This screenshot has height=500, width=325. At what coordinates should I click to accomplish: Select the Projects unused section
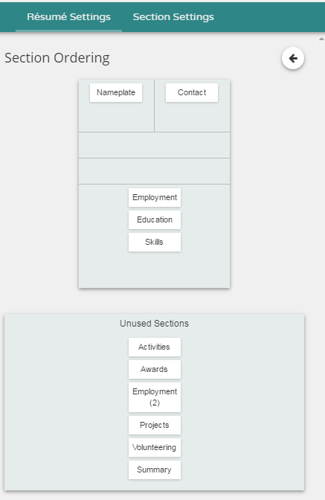[155, 425]
